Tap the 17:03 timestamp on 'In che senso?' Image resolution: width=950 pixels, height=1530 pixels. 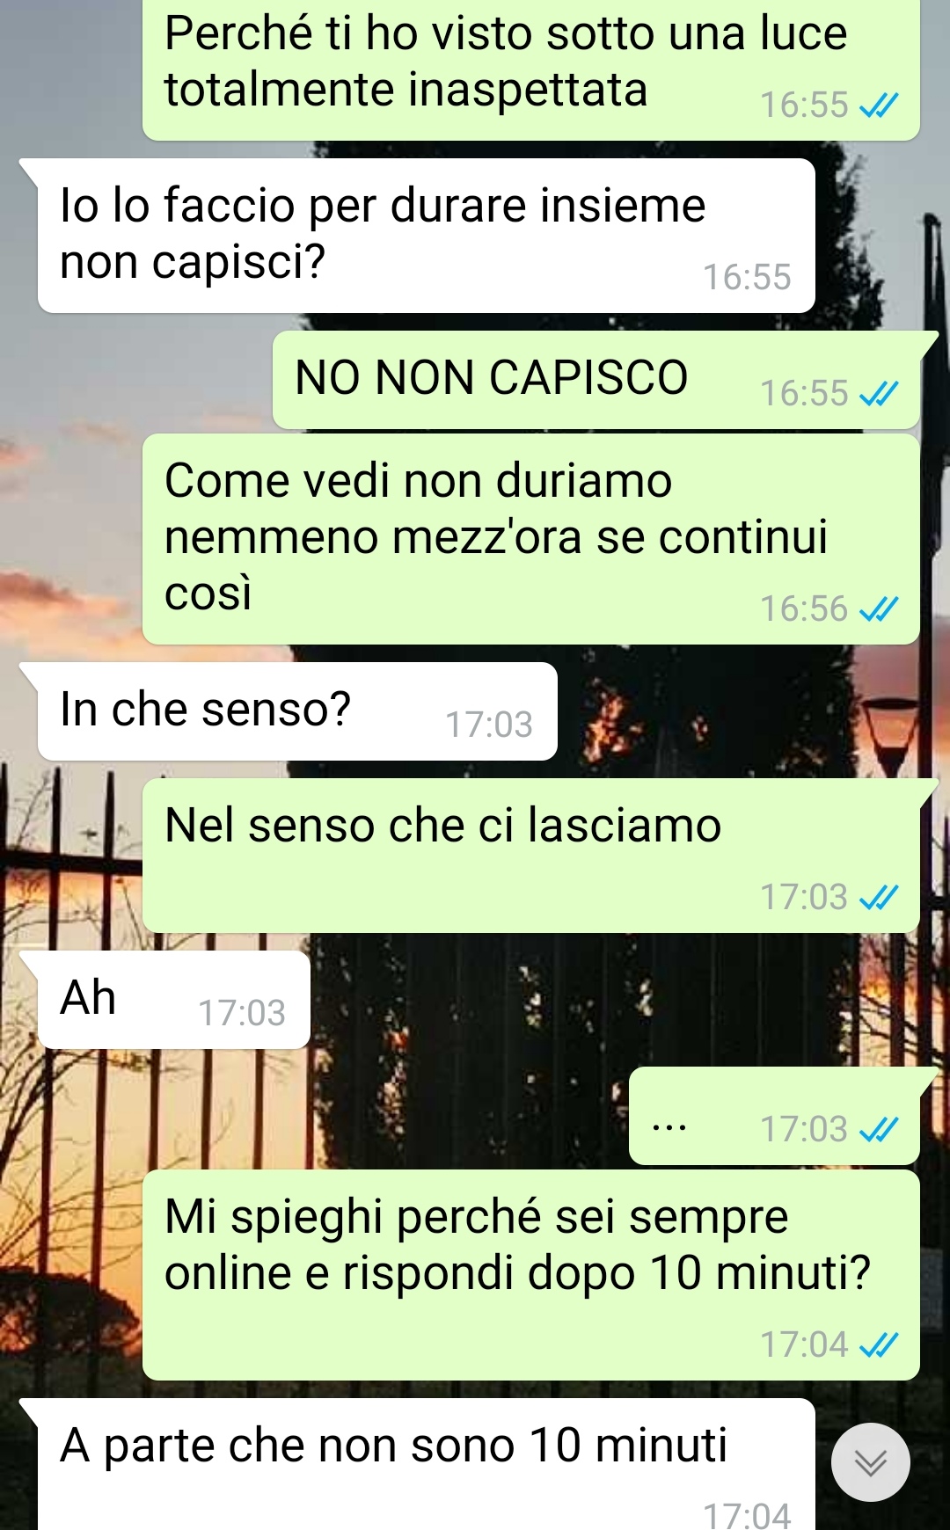coord(489,725)
